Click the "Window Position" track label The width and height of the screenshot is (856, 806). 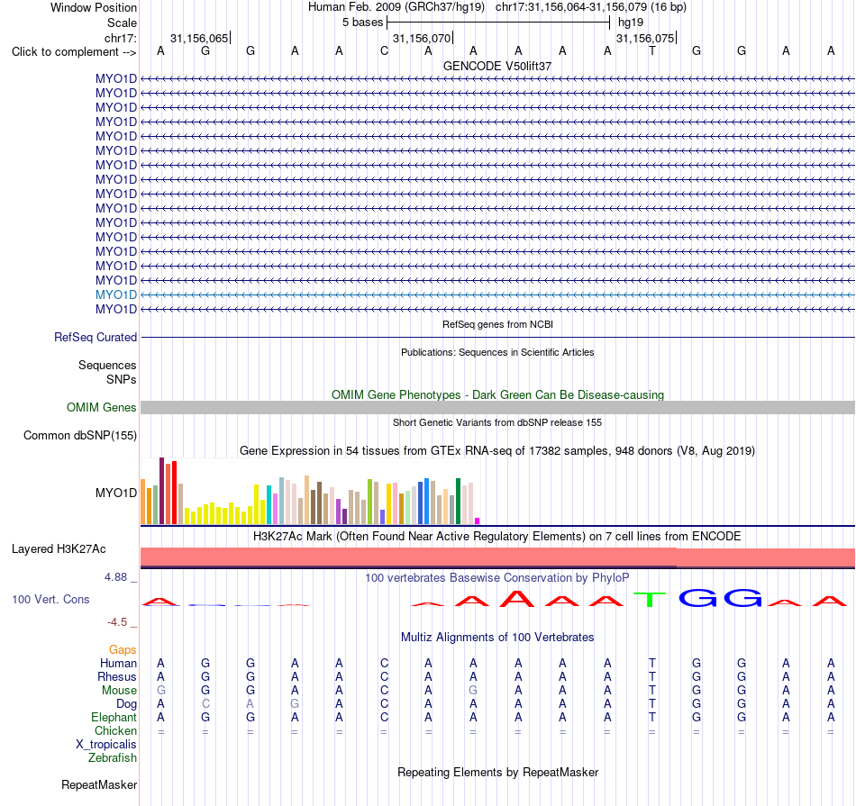(94, 7)
